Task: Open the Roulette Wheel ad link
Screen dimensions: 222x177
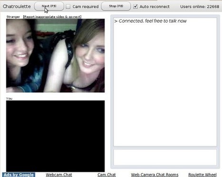Action: pyautogui.click(x=203, y=175)
